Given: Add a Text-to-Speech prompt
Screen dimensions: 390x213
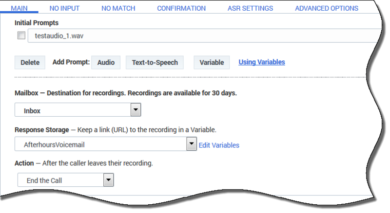Looking at the screenshot, I should coord(155,62).
